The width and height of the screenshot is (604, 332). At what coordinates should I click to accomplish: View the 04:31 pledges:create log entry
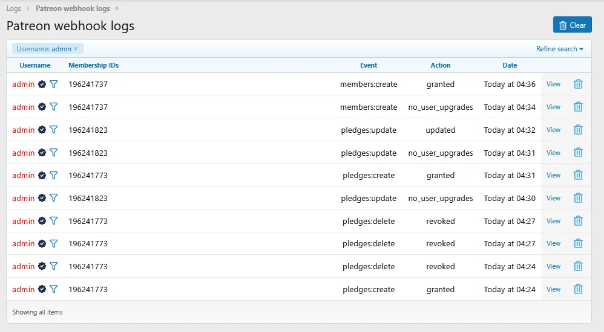pyautogui.click(x=553, y=175)
